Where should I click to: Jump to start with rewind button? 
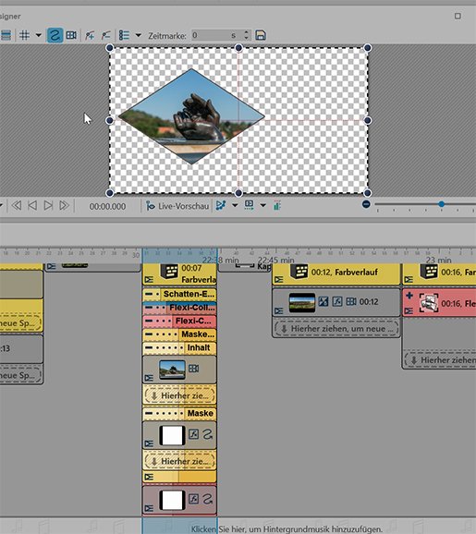pos(17,206)
